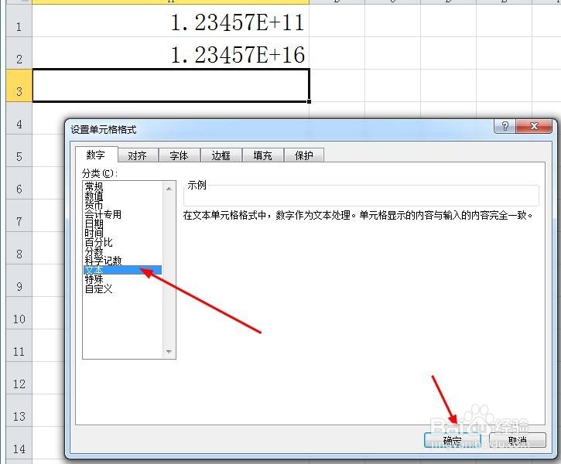The image size is (561, 464).
Task: Select 时间 category
Action: pyautogui.click(x=122, y=233)
